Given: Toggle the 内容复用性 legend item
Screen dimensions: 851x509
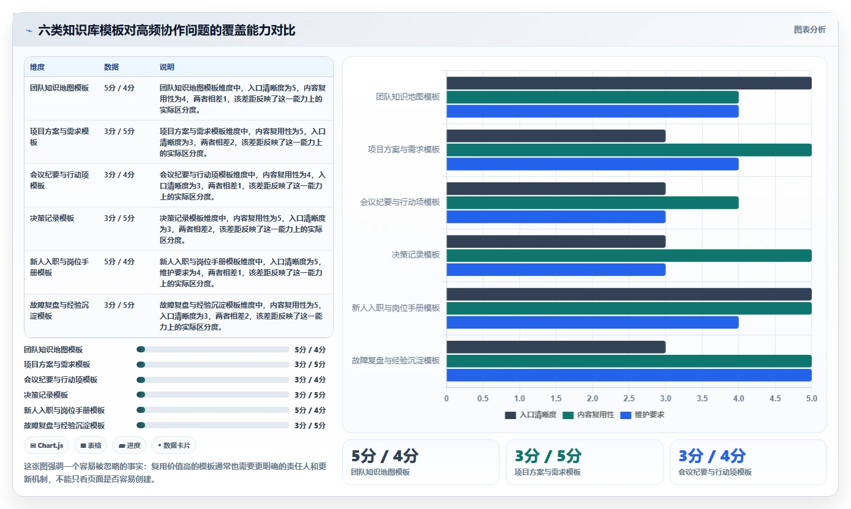Looking at the screenshot, I should (x=588, y=415).
